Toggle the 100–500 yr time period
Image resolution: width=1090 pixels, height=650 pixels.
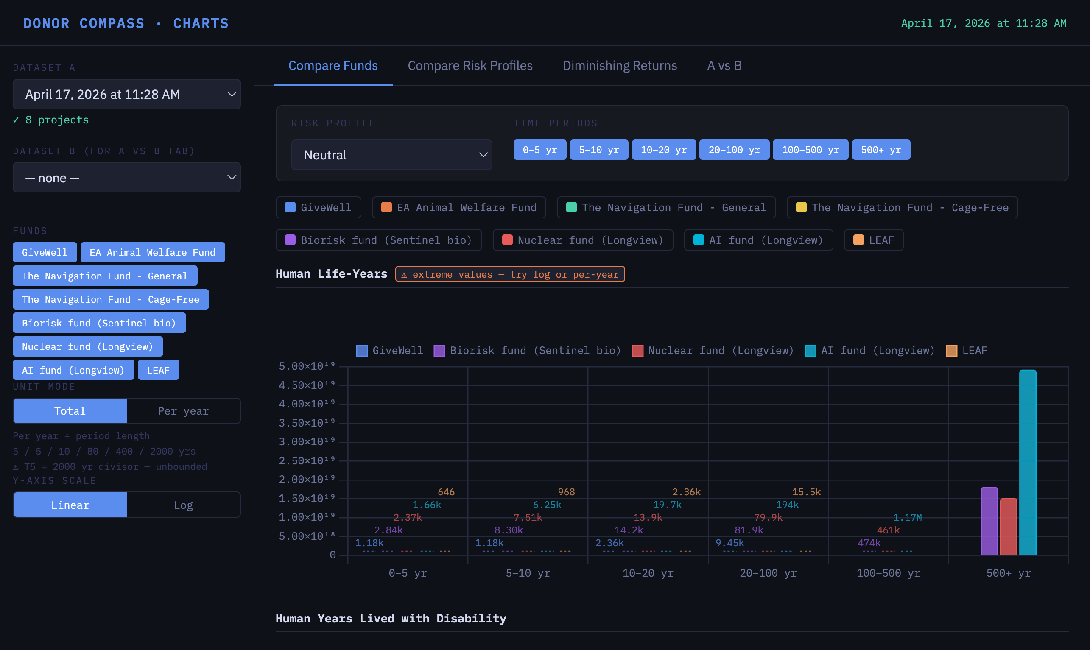(811, 150)
